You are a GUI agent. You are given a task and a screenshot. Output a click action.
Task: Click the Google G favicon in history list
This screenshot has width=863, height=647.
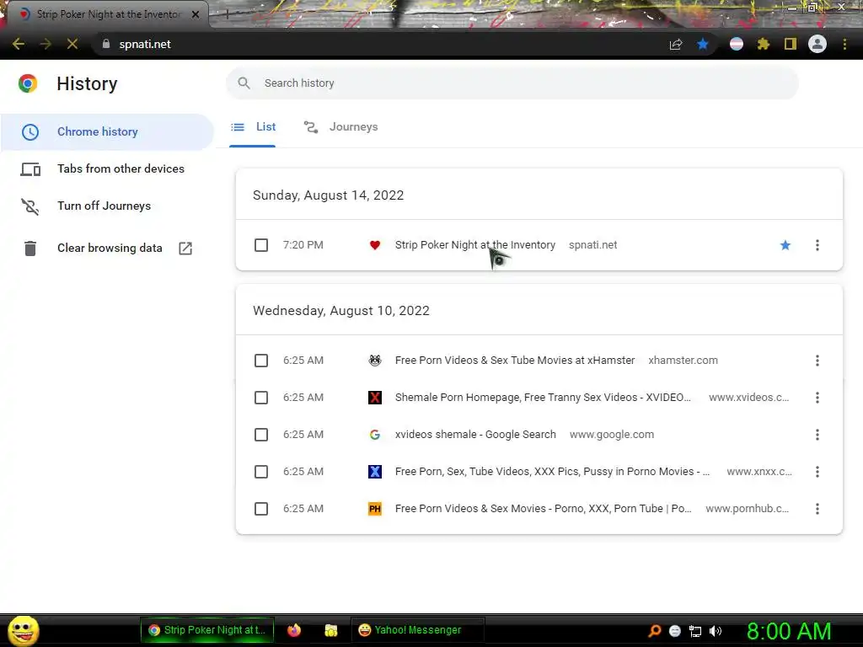[x=375, y=435]
